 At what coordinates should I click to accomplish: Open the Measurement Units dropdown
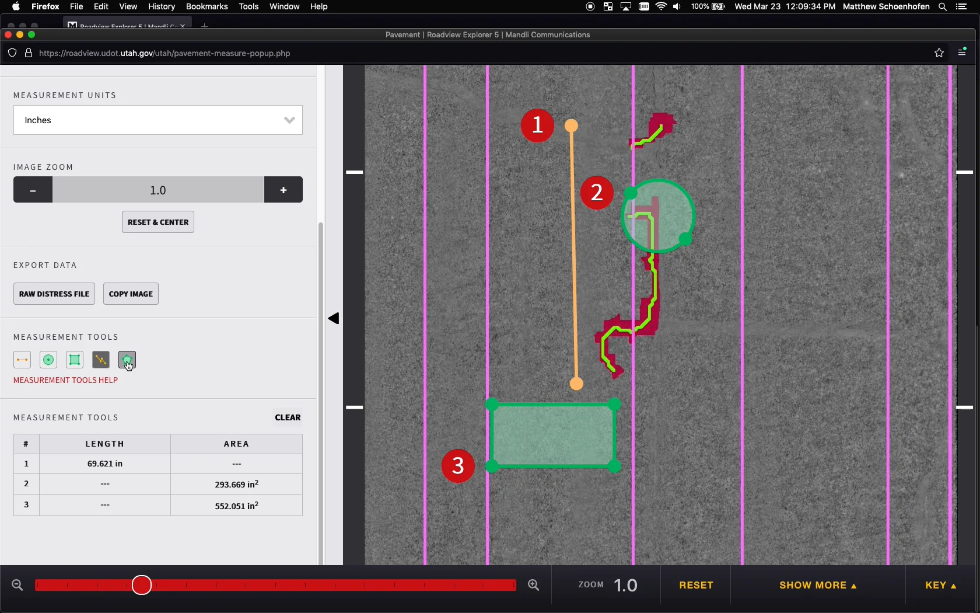(157, 120)
